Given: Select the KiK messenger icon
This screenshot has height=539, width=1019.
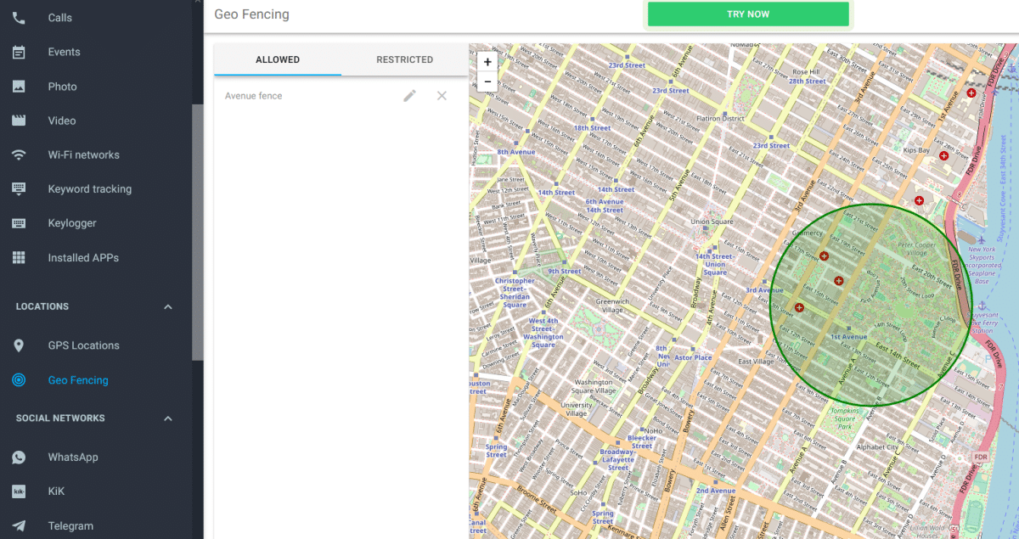Looking at the screenshot, I should 19,491.
